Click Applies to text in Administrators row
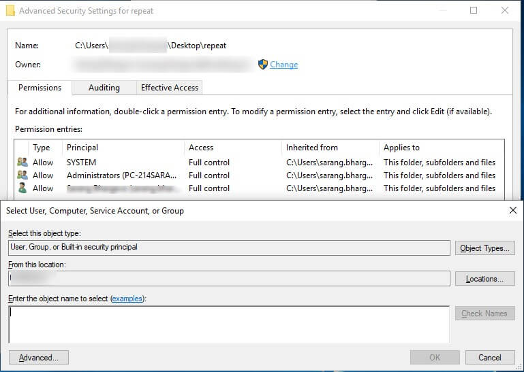 pos(439,175)
